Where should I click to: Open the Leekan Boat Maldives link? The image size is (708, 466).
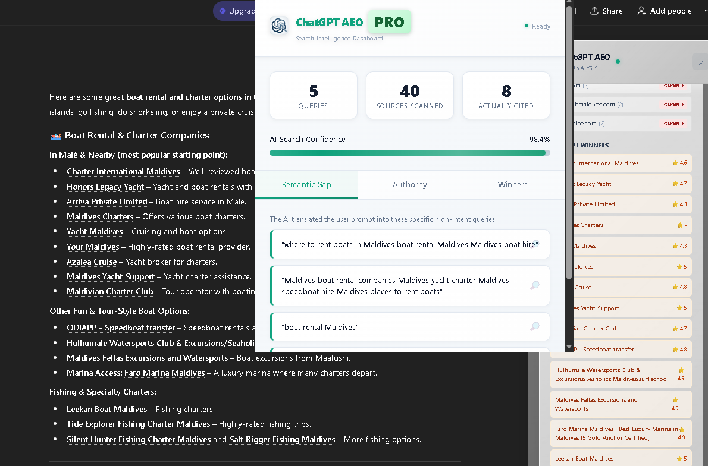pyautogui.click(x=107, y=409)
